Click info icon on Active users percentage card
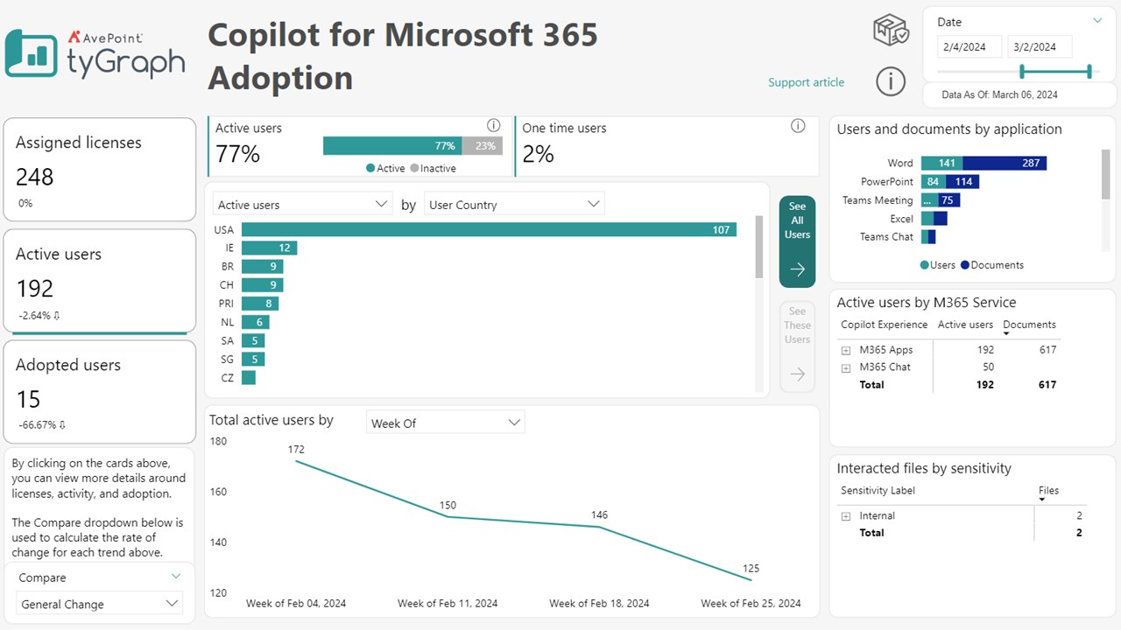 click(x=493, y=125)
